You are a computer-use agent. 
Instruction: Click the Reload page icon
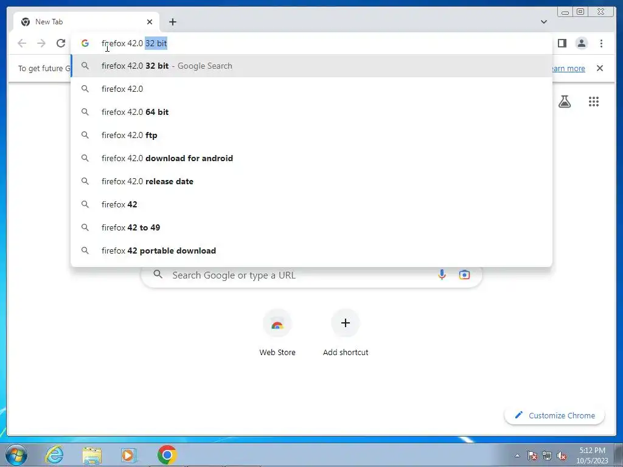(61, 43)
